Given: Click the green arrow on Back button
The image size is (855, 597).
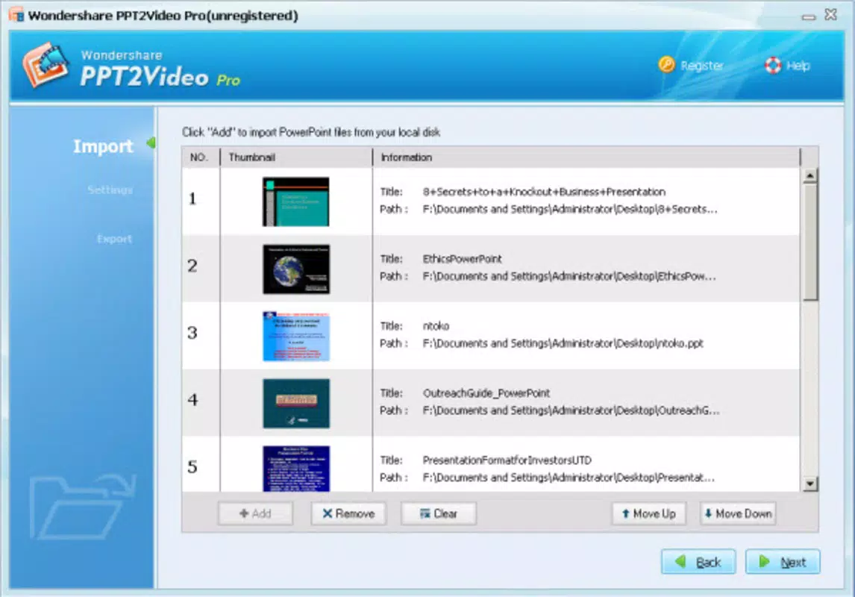Looking at the screenshot, I should [680, 561].
